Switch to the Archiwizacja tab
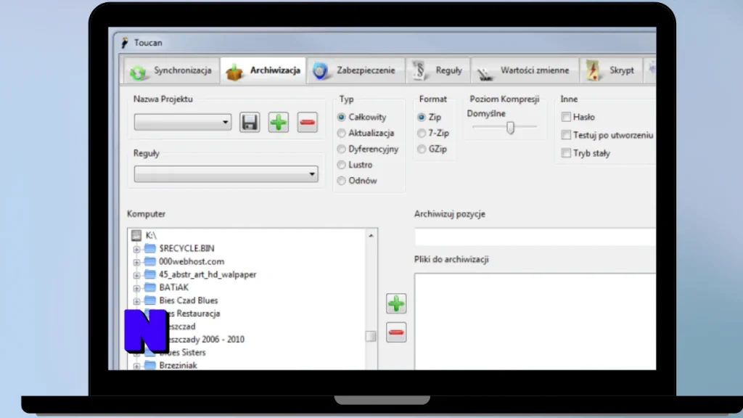This screenshot has width=743, height=418. [x=263, y=70]
